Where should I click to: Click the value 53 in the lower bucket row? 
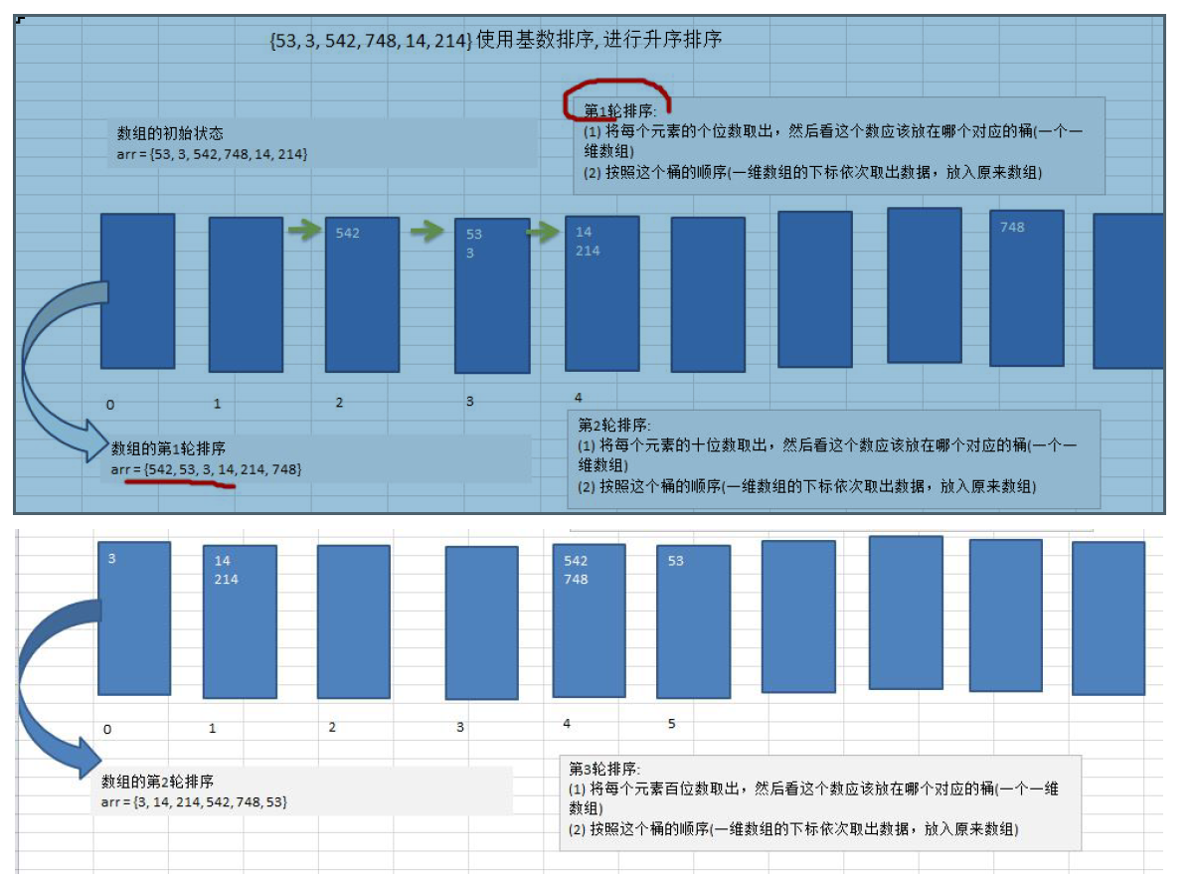click(x=676, y=561)
